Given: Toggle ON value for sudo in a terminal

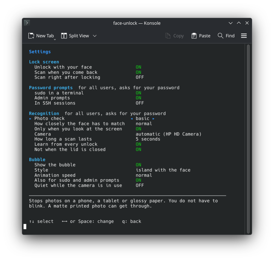Looking at the screenshot, I should pyautogui.click(x=138, y=93).
